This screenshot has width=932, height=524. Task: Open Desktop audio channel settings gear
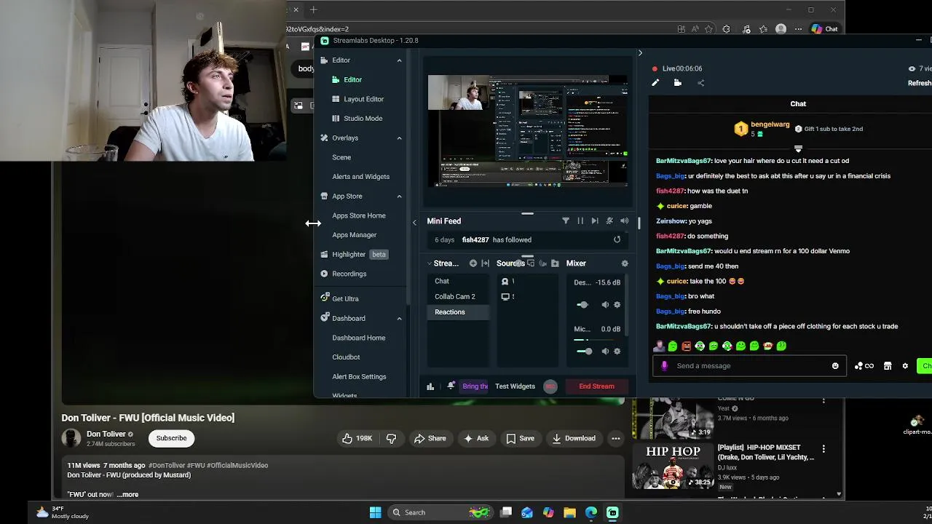pos(617,305)
